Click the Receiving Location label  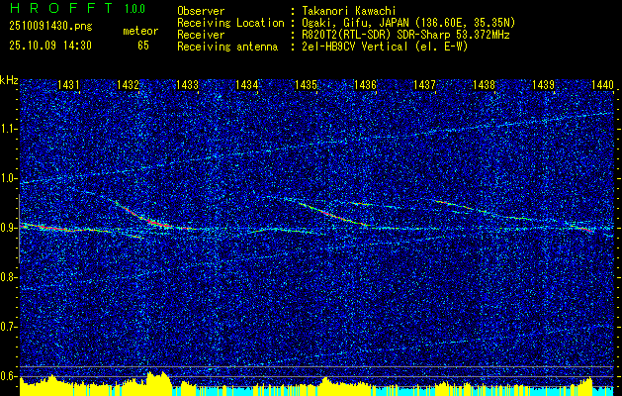click(x=230, y=23)
